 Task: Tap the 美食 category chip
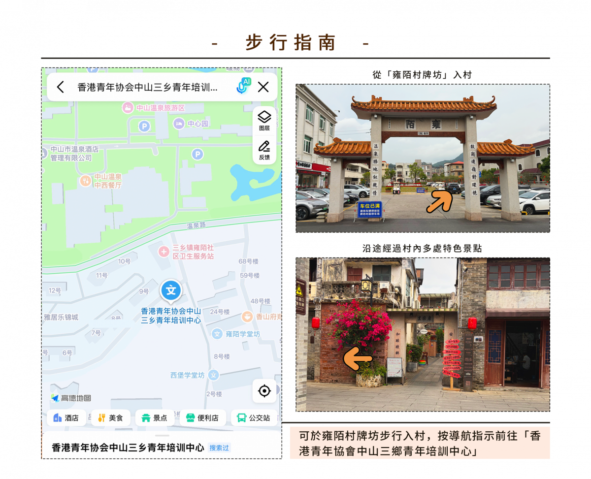(111, 418)
